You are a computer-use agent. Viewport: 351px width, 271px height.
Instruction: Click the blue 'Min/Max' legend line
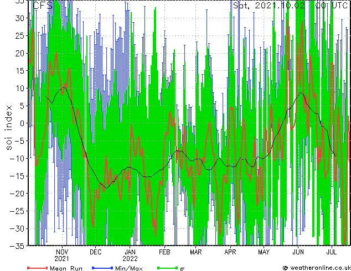pyautogui.click(x=102, y=268)
